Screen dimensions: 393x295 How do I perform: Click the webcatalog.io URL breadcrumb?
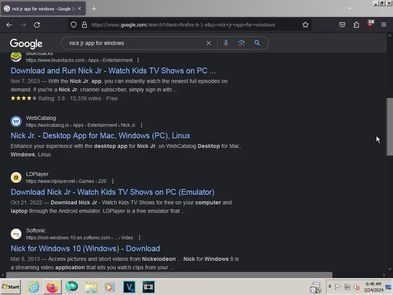pyautogui.click(x=81, y=125)
